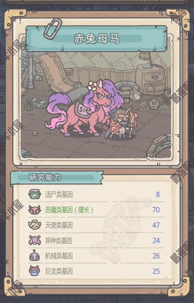Select the 恶魔类基因 (擅长) label
Screen dimensions: 194x303
coord(69,210)
